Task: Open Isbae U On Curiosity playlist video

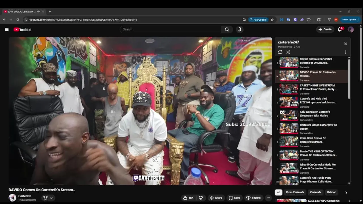Action: [311, 168]
